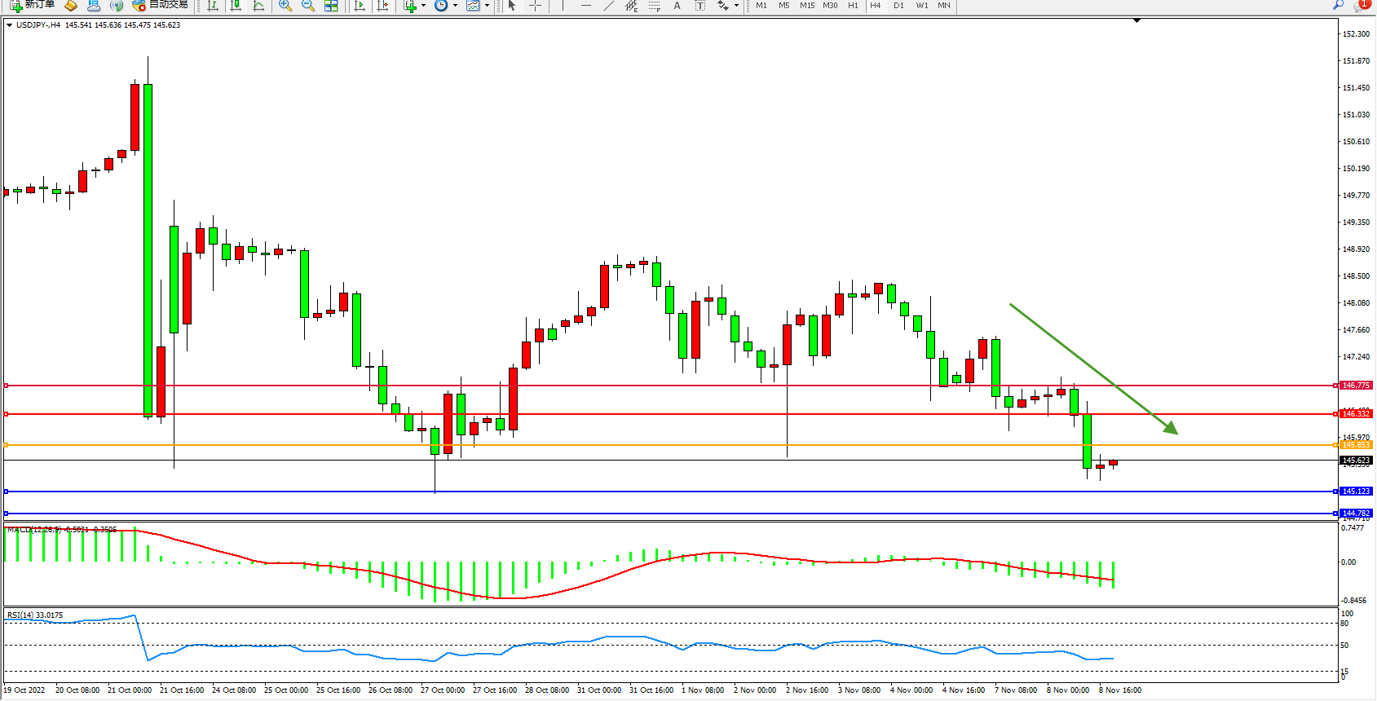Pick the trendline drawing tool

608,6
